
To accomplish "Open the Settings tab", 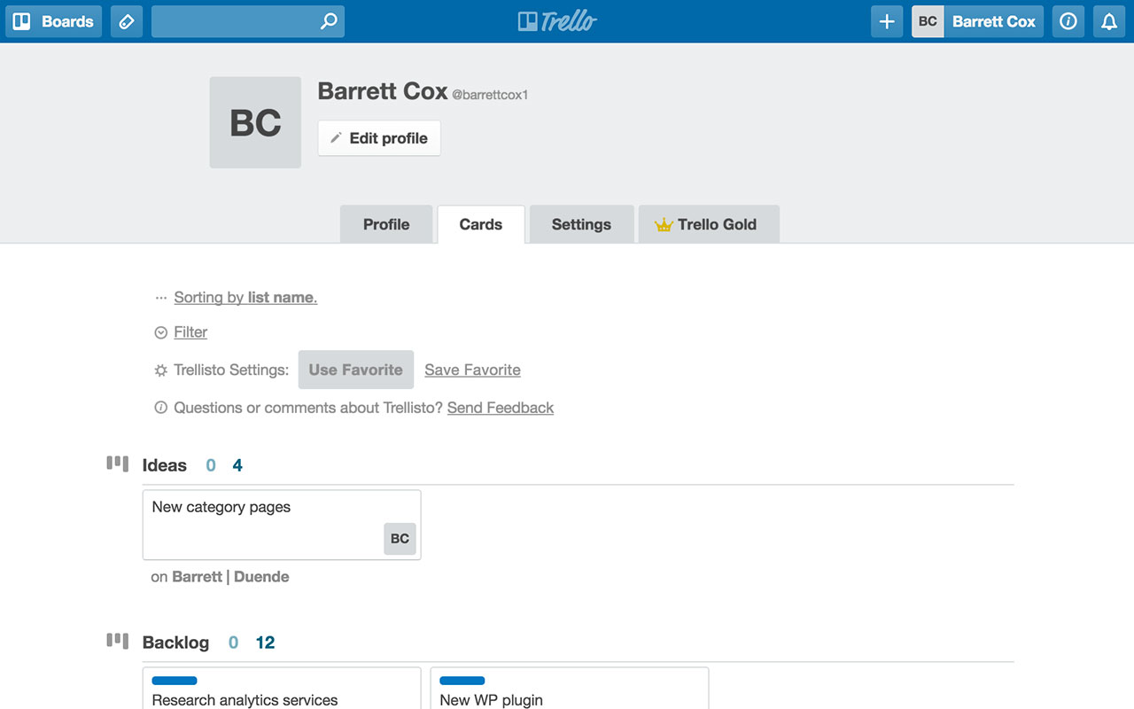I will (x=581, y=224).
